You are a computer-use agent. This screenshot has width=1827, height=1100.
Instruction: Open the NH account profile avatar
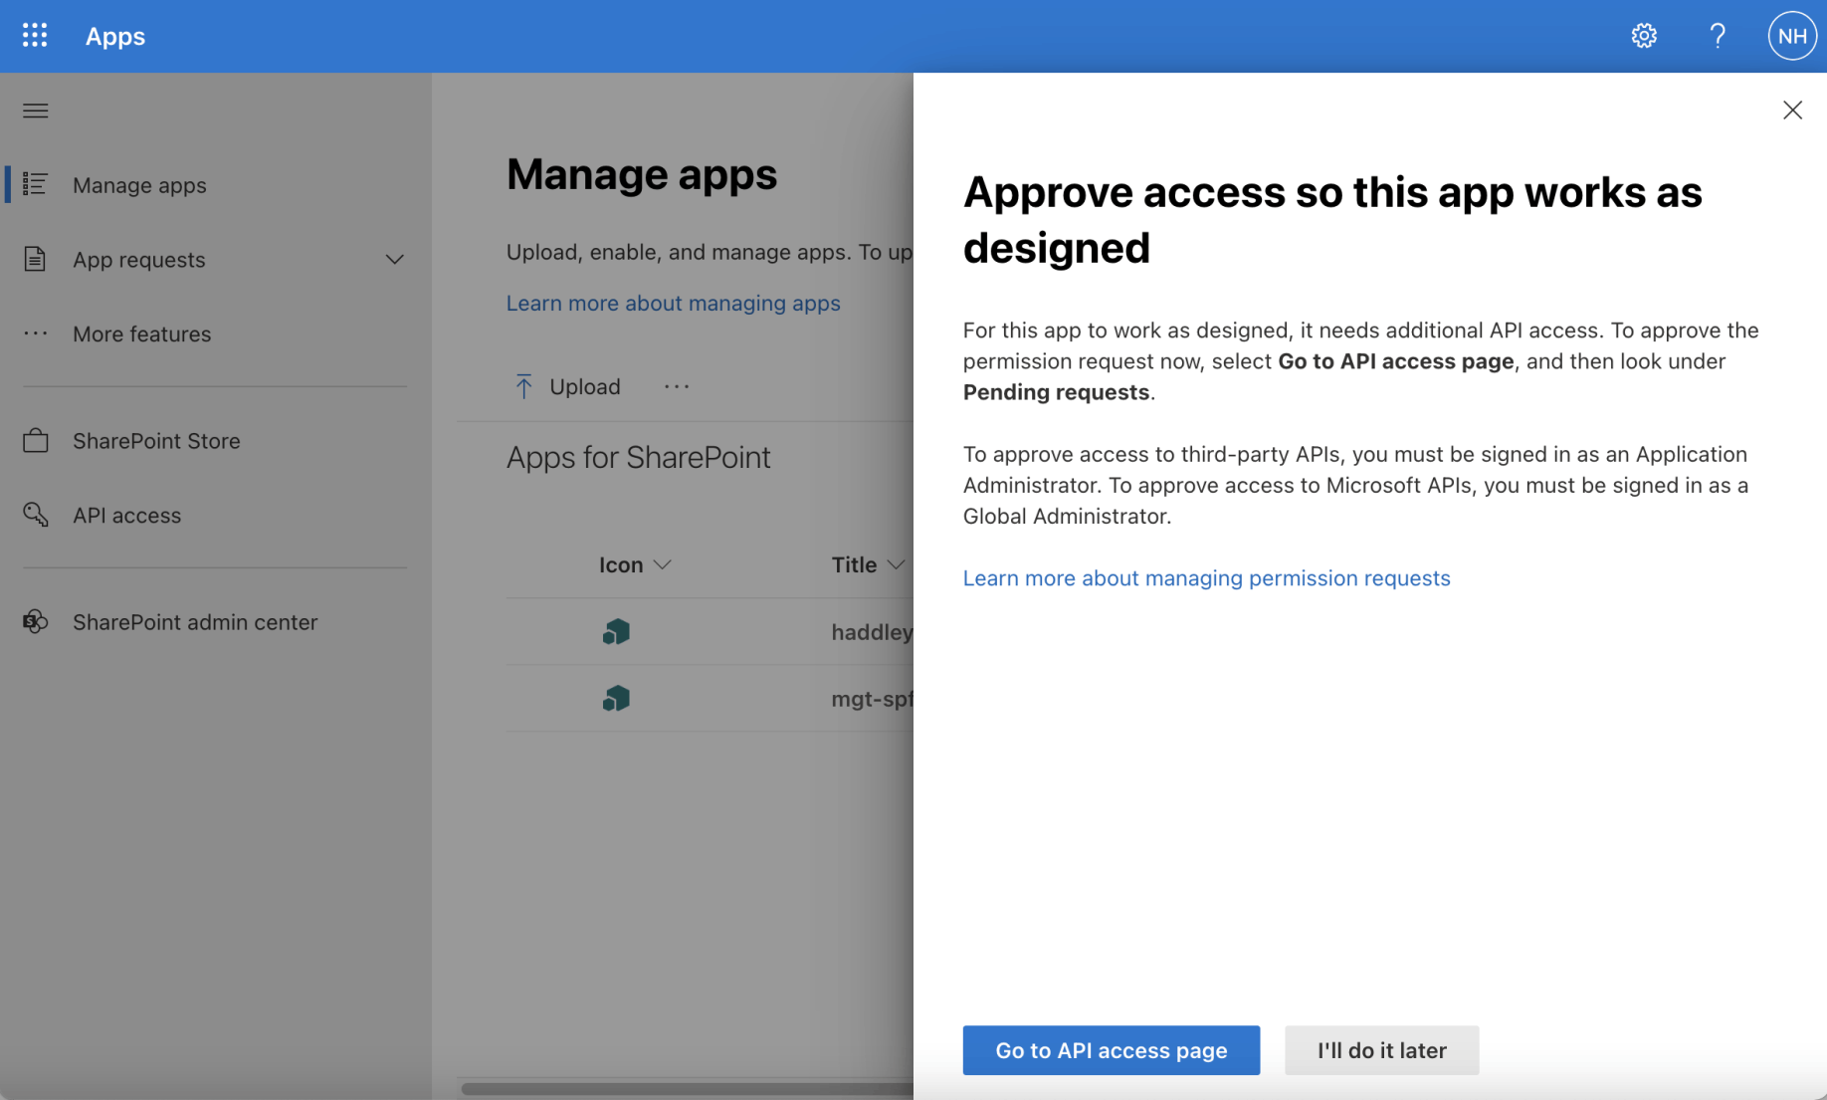coord(1791,36)
